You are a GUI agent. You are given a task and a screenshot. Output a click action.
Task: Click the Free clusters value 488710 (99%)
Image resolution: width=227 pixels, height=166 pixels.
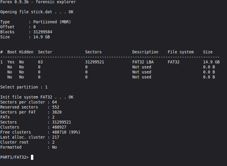click(66, 132)
